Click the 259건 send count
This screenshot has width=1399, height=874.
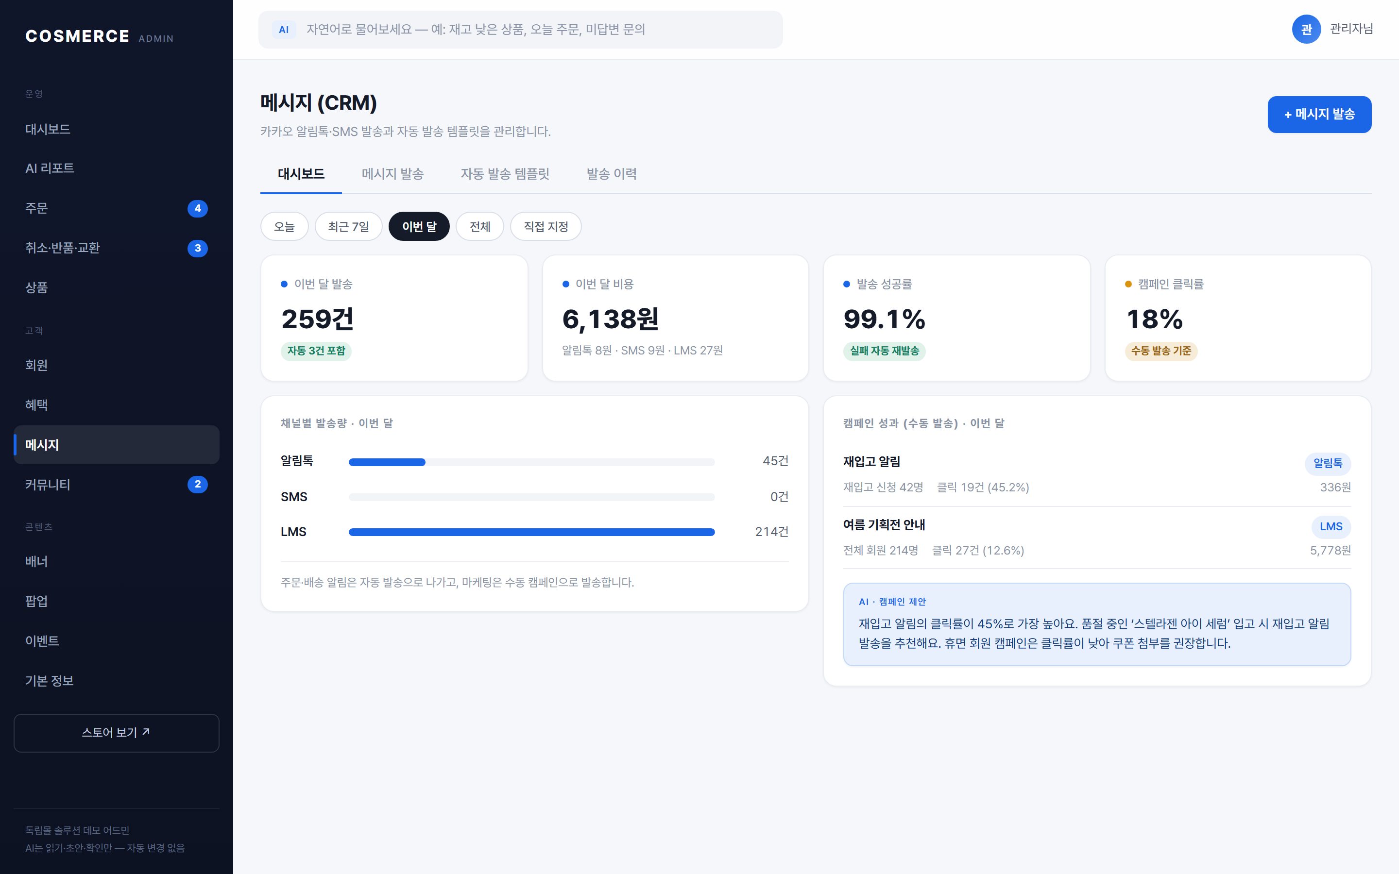click(317, 319)
